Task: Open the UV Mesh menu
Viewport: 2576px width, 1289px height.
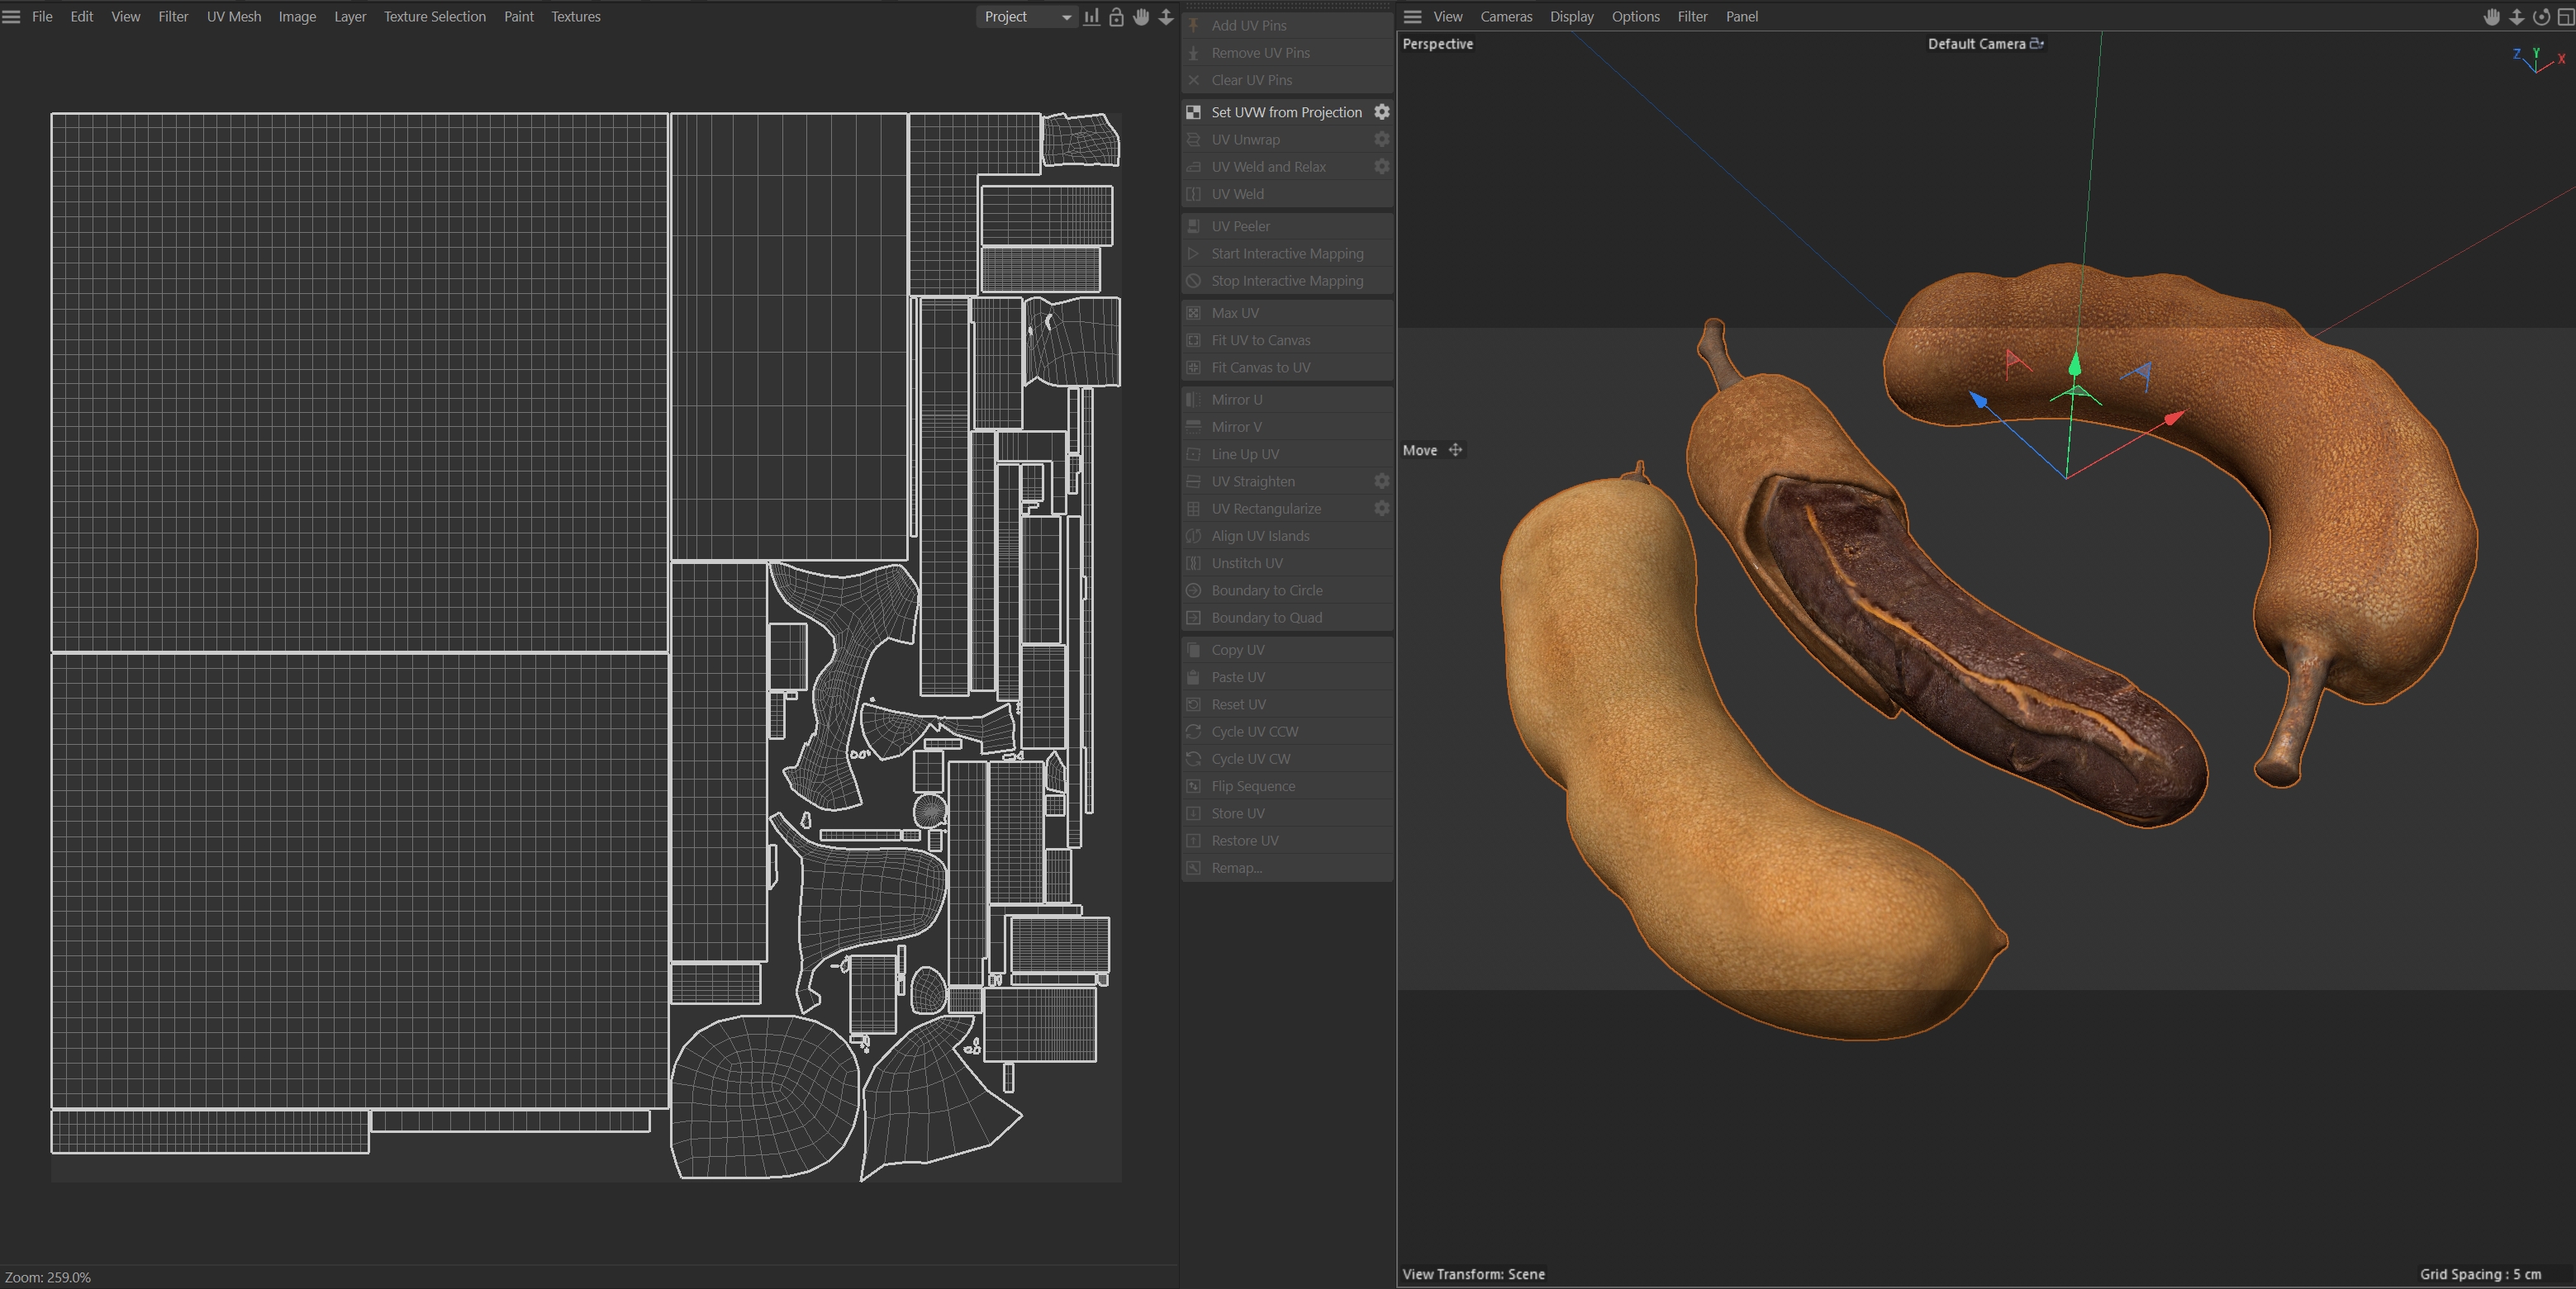Action: 233,17
